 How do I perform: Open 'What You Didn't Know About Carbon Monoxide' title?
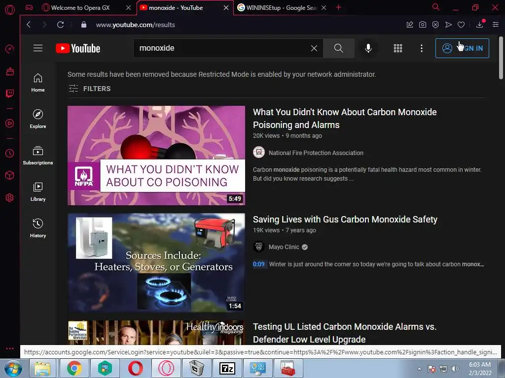(345, 118)
